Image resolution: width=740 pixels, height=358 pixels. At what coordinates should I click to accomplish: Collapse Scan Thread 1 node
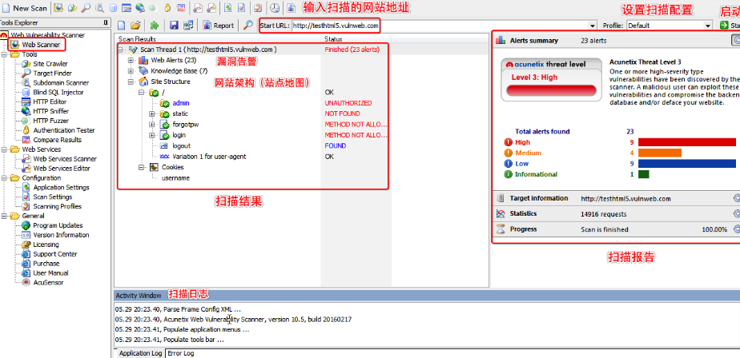point(120,50)
